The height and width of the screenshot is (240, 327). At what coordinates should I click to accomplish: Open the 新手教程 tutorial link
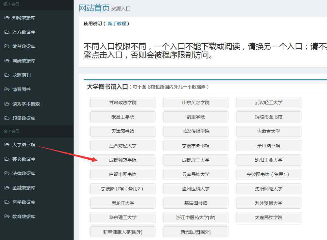click(117, 24)
